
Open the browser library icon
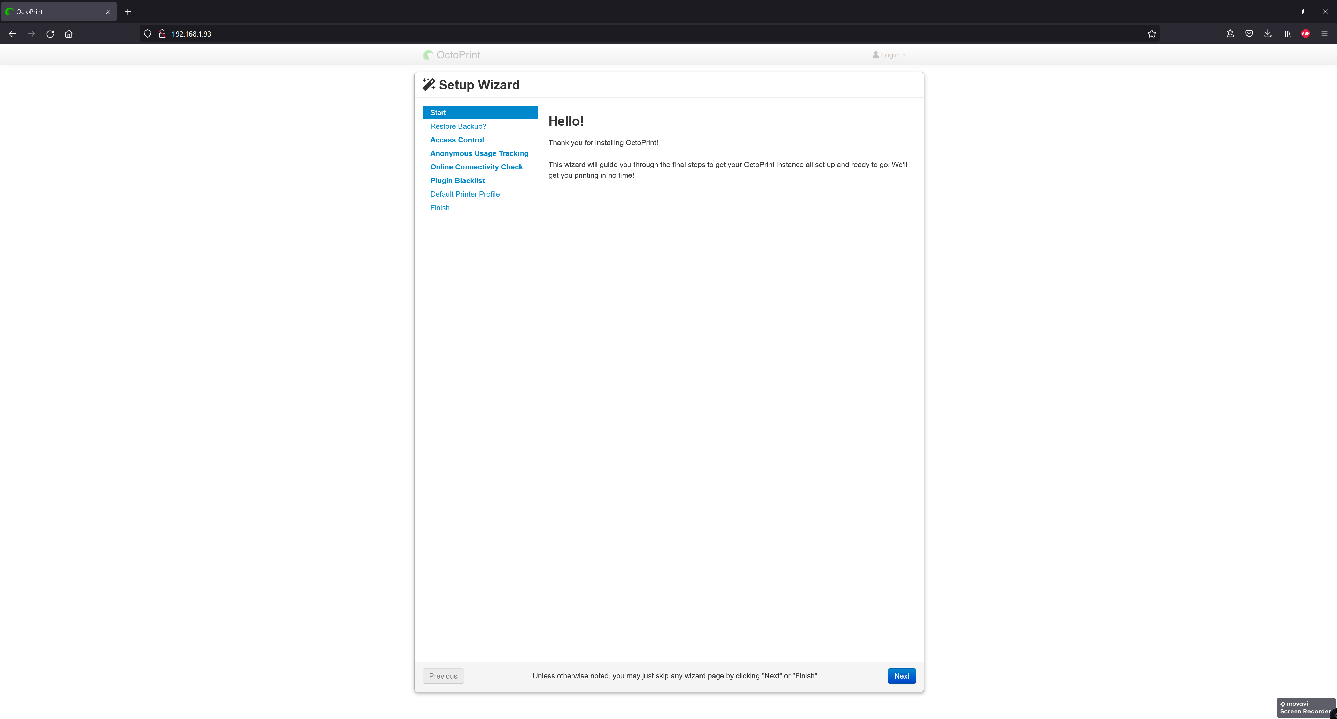[x=1287, y=34]
